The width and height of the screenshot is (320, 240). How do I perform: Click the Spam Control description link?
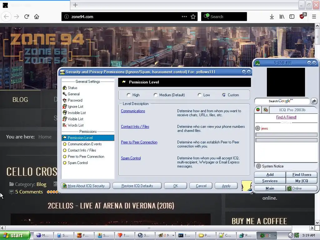131,158
